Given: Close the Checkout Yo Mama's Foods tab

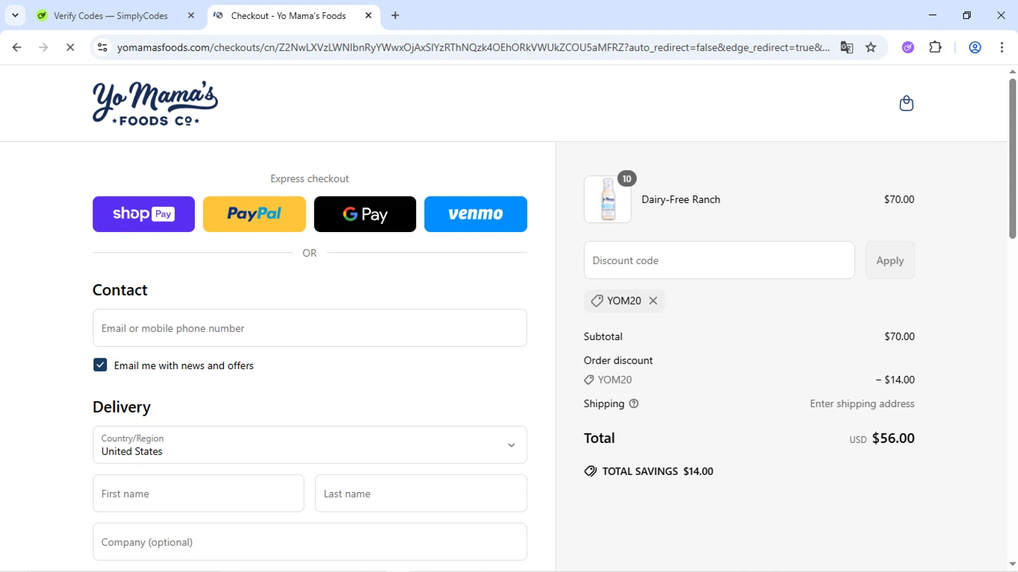Looking at the screenshot, I should pyautogui.click(x=369, y=16).
